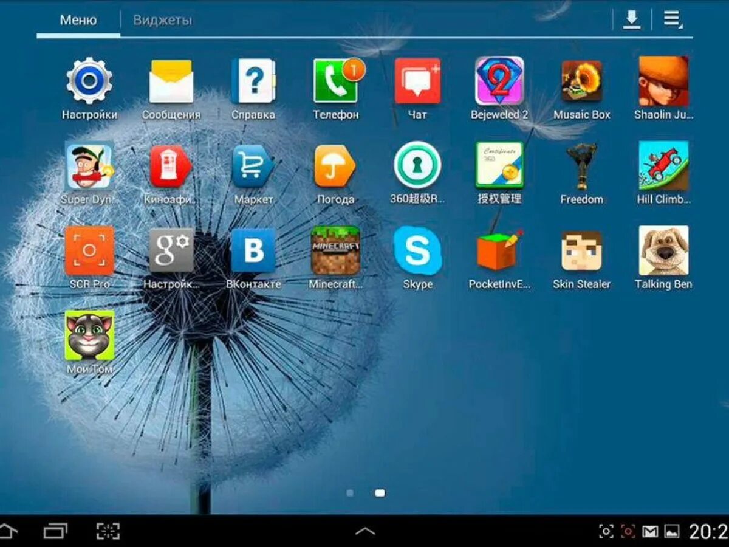Launch the Чат chat app

click(417, 81)
